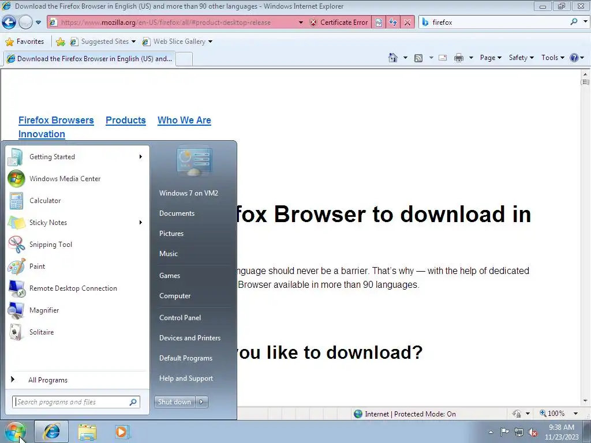The width and height of the screenshot is (591, 443).
Task: Open the Tools menu
Action: click(x=552, y=58)
